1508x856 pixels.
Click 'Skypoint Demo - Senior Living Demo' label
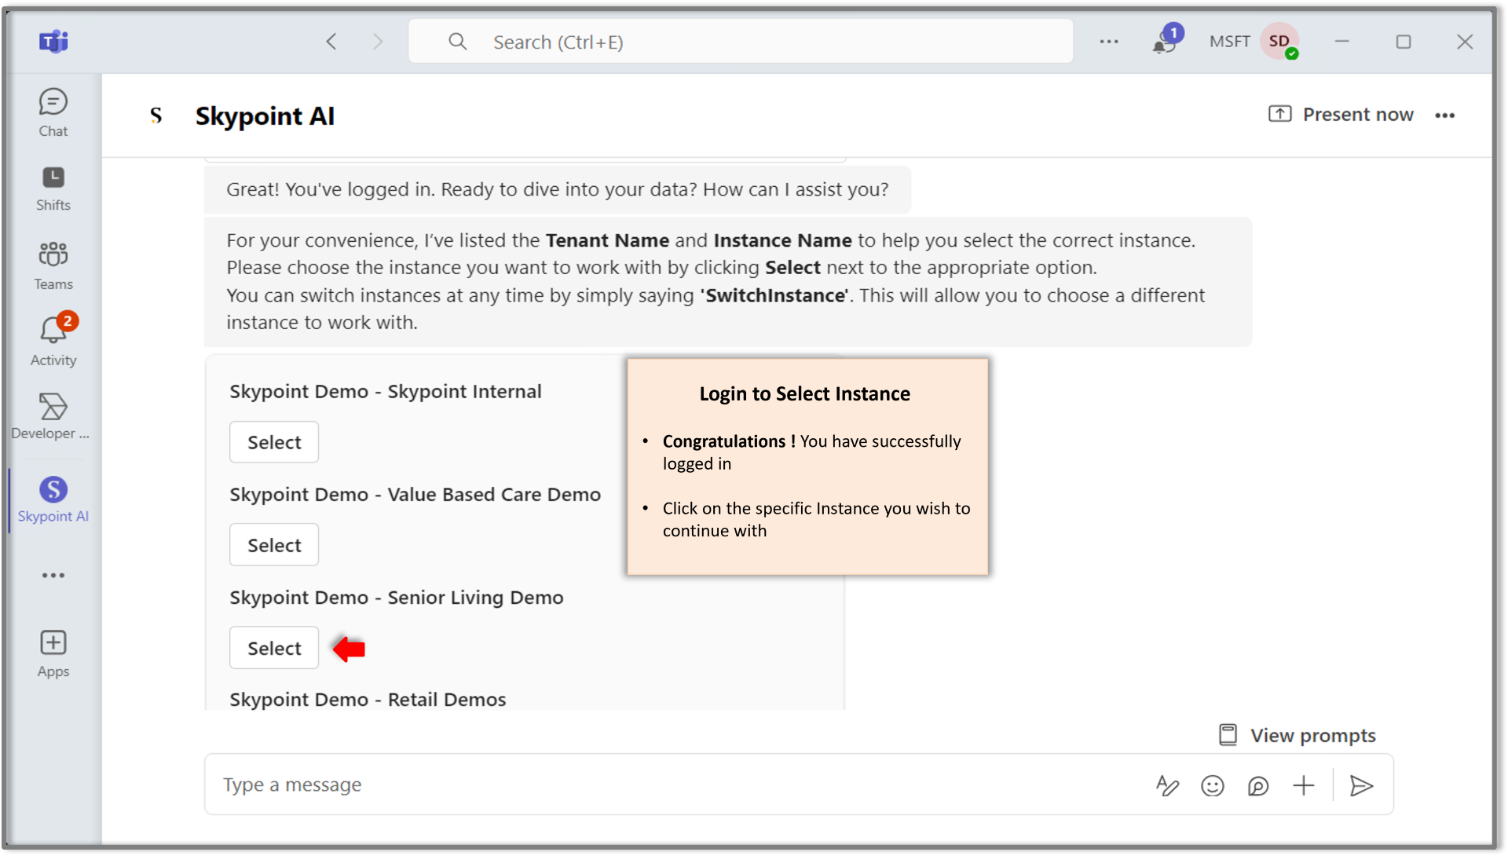coord(397,598)
